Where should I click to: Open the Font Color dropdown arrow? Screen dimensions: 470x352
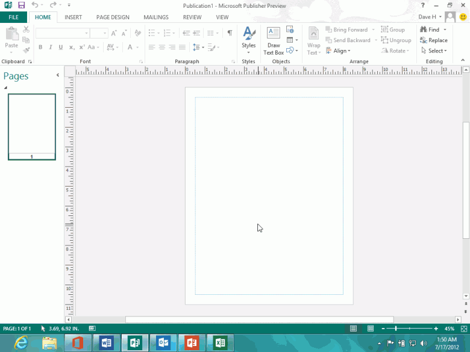(x=137, y=48)
